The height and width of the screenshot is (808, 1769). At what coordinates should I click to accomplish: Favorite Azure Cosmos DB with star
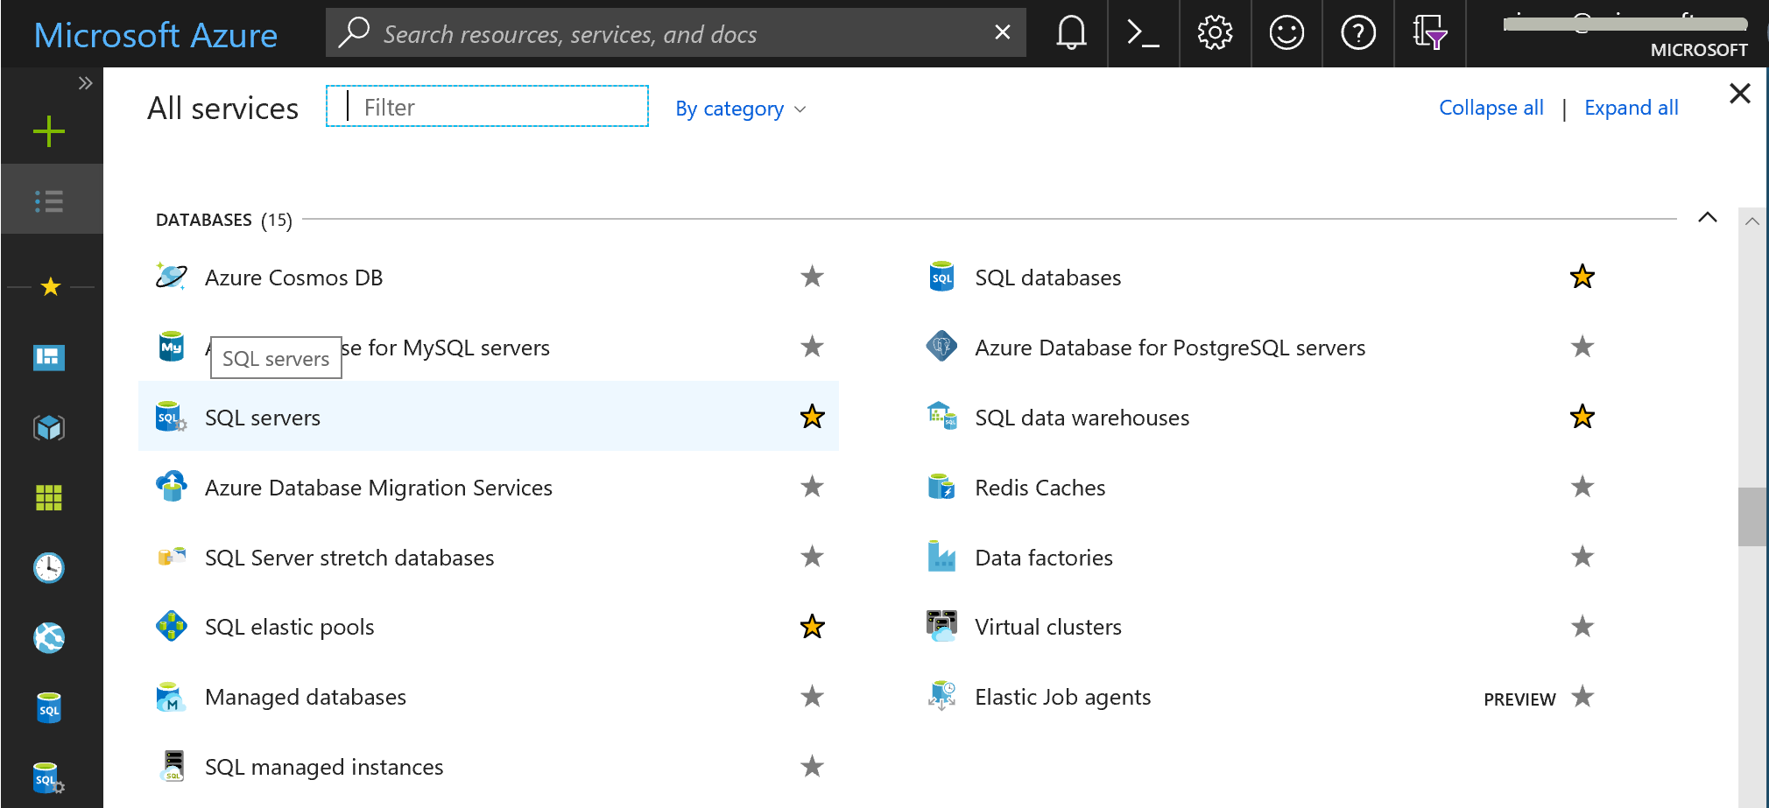(x=812, y=278)
